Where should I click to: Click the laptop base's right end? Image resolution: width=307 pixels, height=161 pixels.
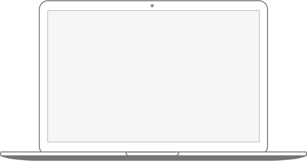coord(305,154)
